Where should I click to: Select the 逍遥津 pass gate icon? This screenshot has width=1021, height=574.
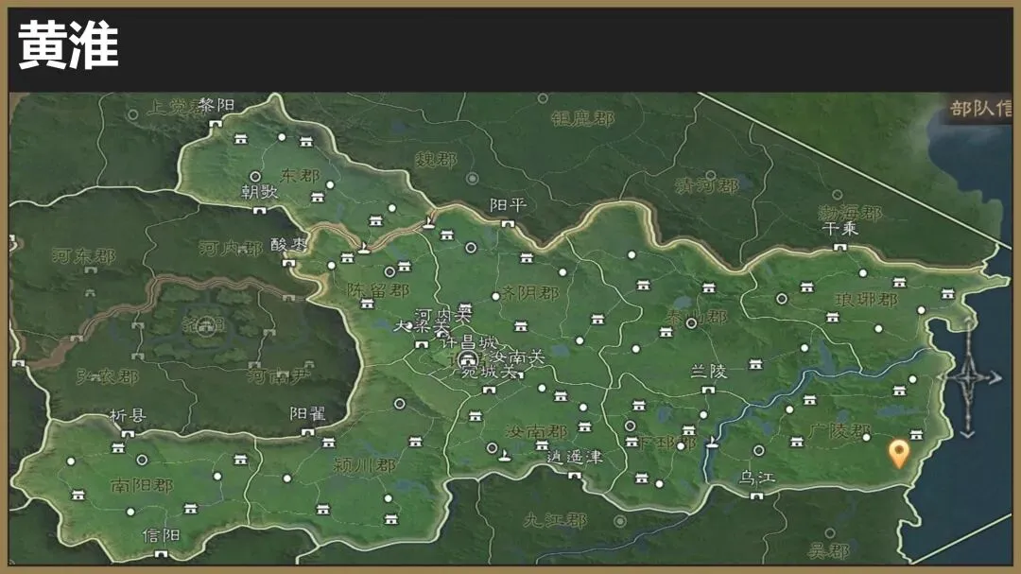(x=574, y=476)
